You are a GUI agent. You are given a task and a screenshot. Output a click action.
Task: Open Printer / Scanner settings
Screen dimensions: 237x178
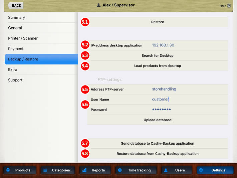pos(23,38)
